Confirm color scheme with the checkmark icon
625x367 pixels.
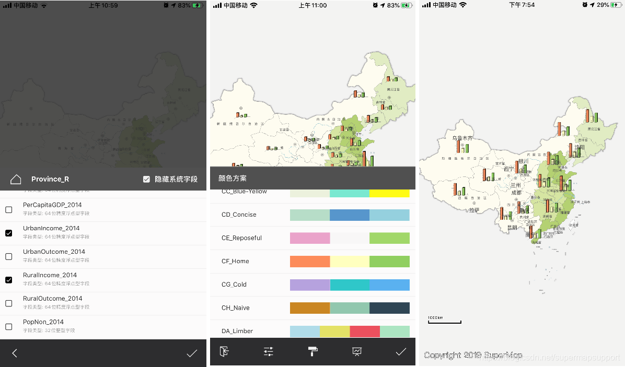[x=401, y=351]
